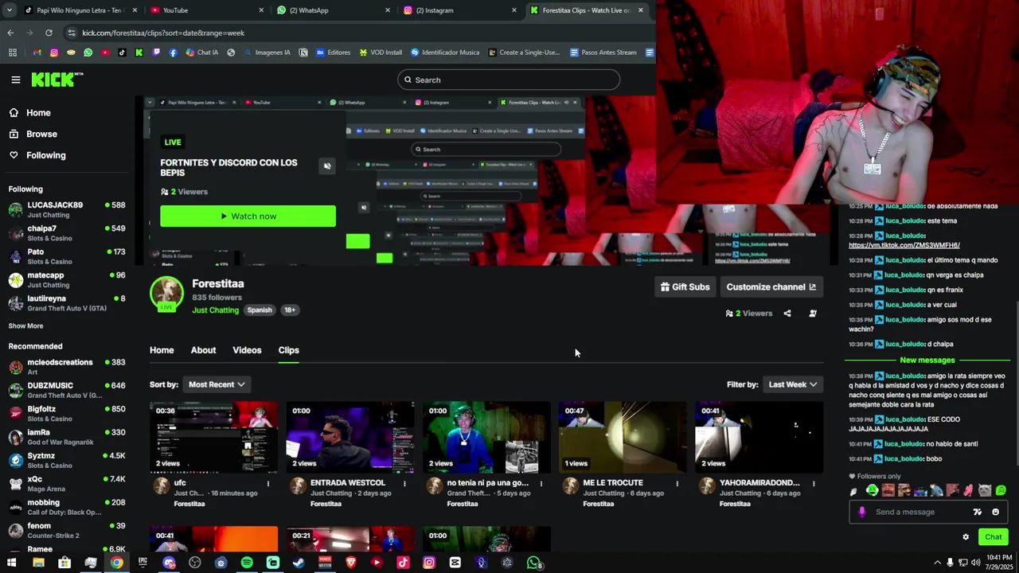The image size is (1019, 573).
Task: Open the 7TV emote picker
Action: pos(978,512)
